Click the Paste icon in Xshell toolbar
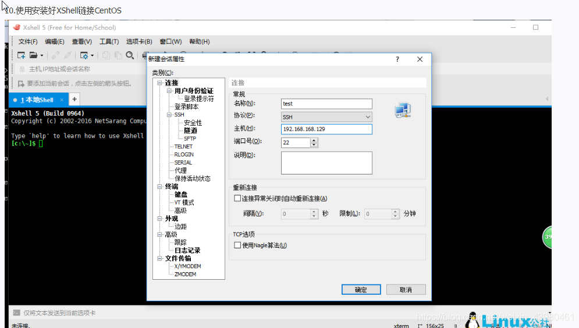The image size is (579, 328). click(x=118, y=55)
